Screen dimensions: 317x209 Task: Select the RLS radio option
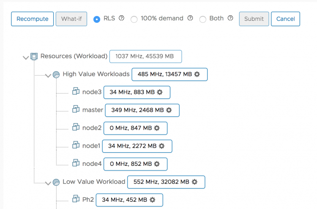pyautogui.click(x=97, y=19)
